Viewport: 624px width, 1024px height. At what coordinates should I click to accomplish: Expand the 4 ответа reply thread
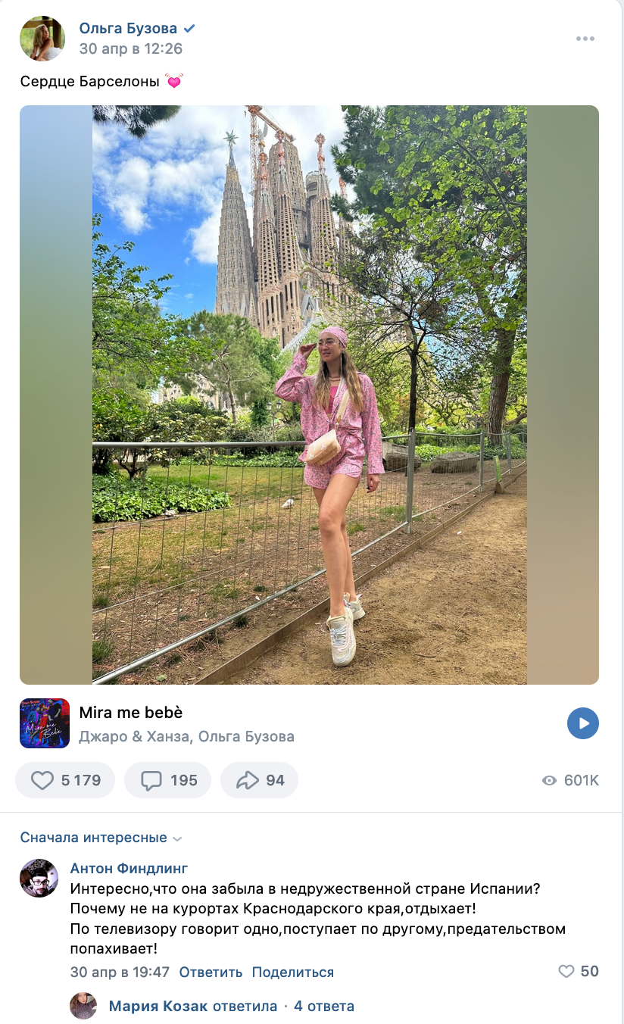pos(324,1006)
